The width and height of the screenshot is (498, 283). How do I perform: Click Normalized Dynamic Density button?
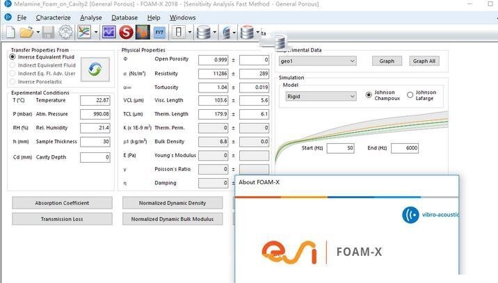[172, 203]
